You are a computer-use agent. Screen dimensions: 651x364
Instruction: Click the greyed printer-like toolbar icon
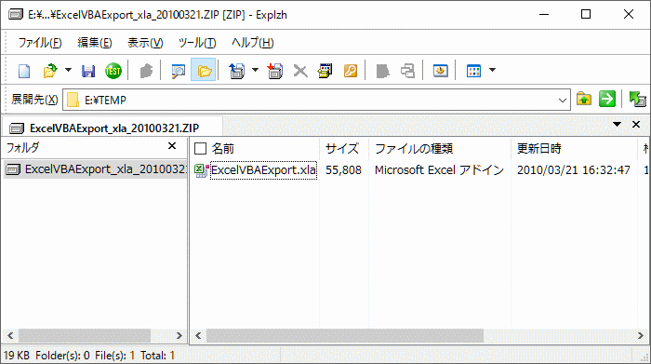coord(407,71)
